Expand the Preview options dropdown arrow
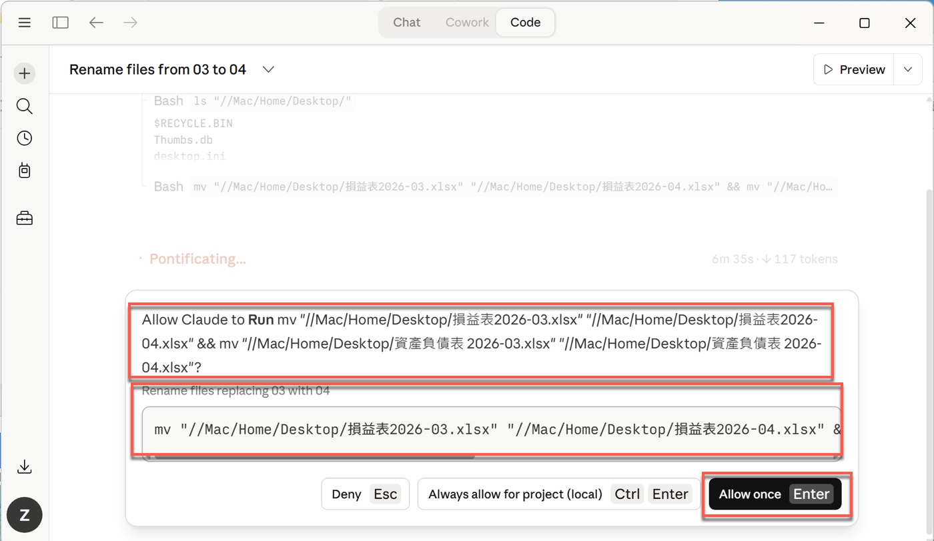 coord(907,69)
